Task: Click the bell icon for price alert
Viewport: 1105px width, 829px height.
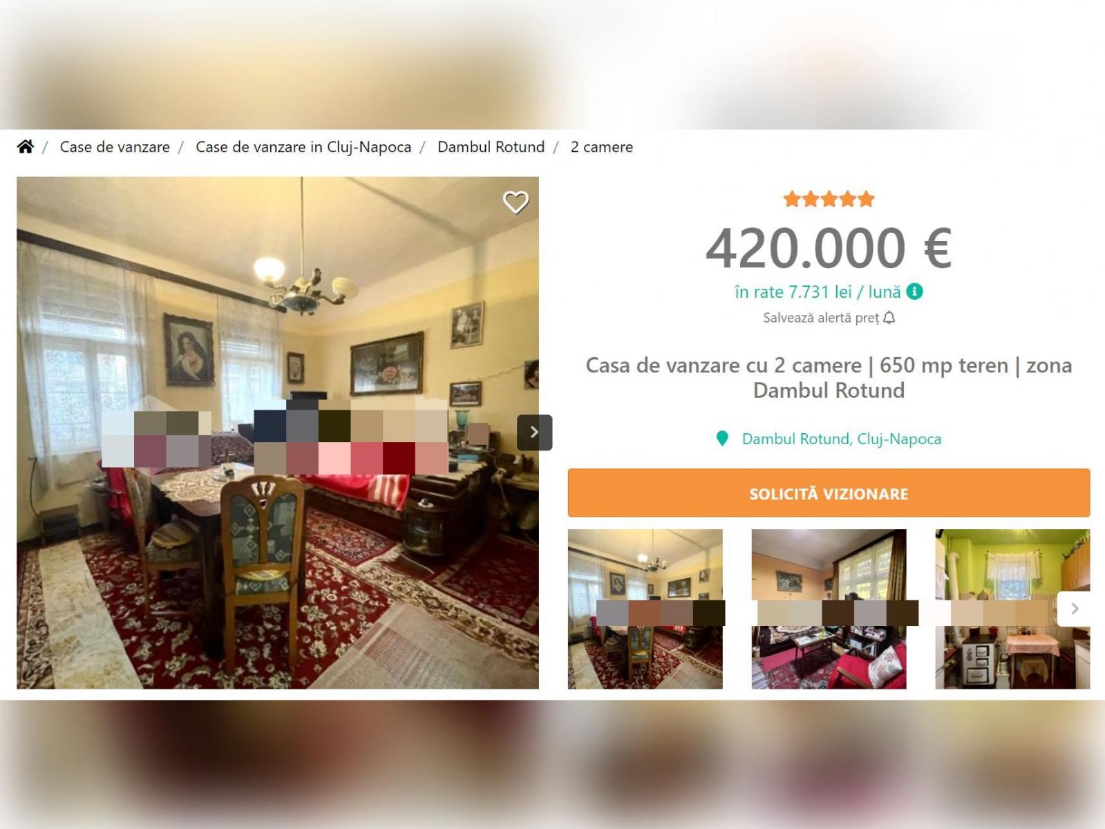Action: coord(889,318)
